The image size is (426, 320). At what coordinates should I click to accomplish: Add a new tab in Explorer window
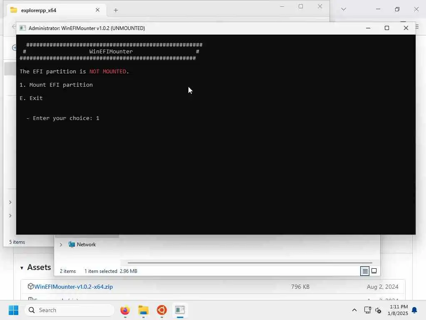(116, 10)
